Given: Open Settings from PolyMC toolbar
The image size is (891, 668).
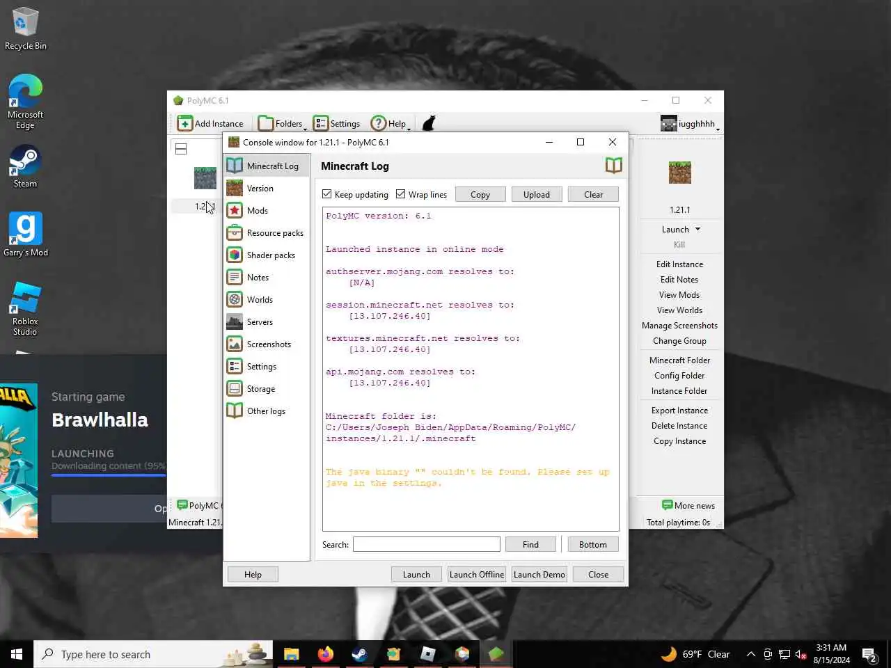Looking at the screenshot, I should point(337,123).
